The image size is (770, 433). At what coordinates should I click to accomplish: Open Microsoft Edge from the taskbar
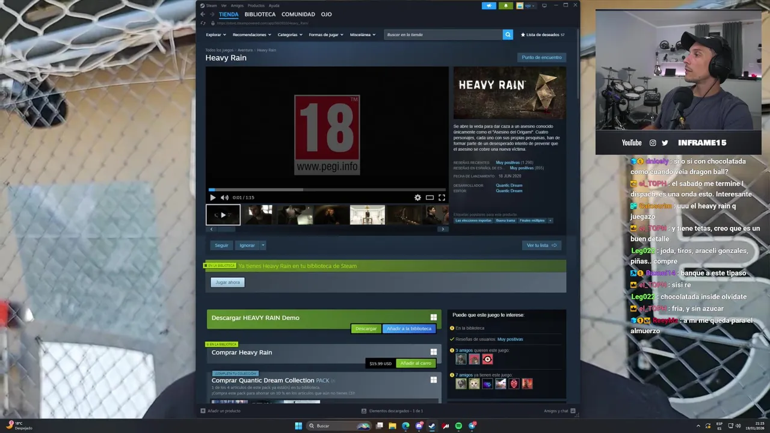(405, 426)
